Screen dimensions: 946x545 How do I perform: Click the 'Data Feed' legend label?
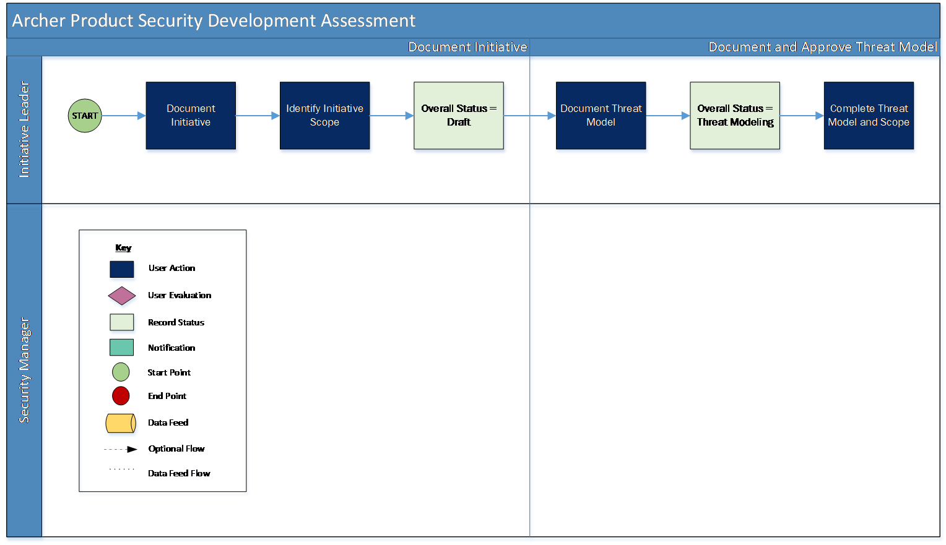pos(168,423)
